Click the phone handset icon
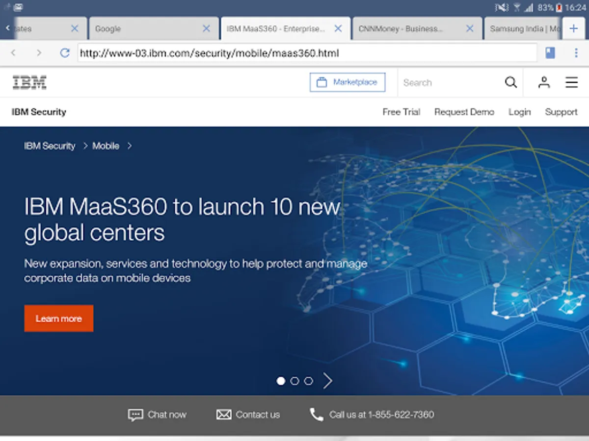This screenshot has height=441, width=589. point(317,415)
